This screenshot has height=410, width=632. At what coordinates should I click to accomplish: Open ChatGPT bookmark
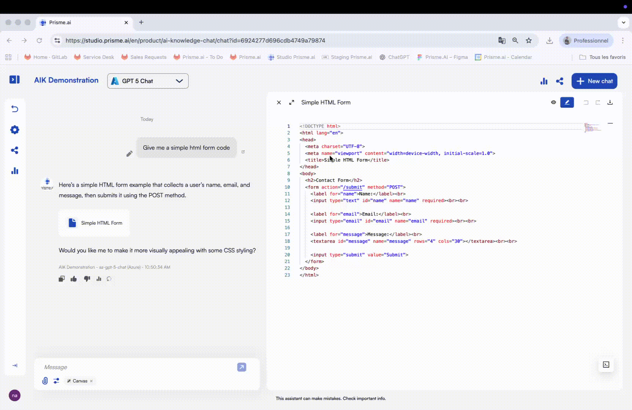[395, 57]
